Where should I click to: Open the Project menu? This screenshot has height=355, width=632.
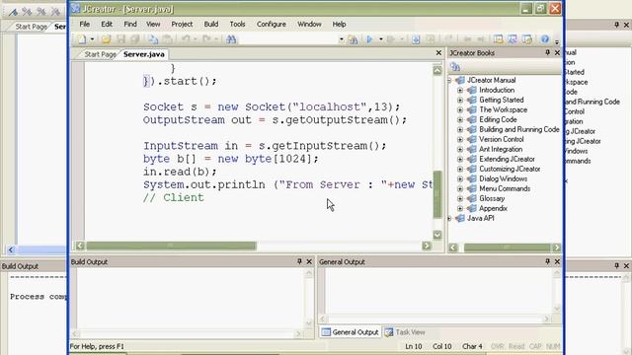coord(182,24)
